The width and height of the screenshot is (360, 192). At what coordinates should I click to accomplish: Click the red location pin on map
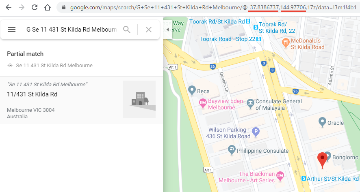click(x=322, y=160)
